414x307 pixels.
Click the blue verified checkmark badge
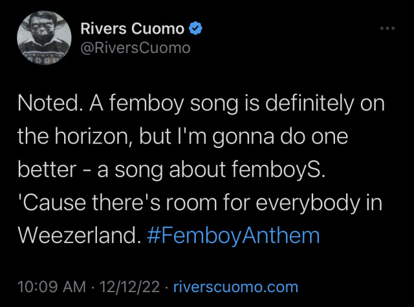(x=195, y=28)
